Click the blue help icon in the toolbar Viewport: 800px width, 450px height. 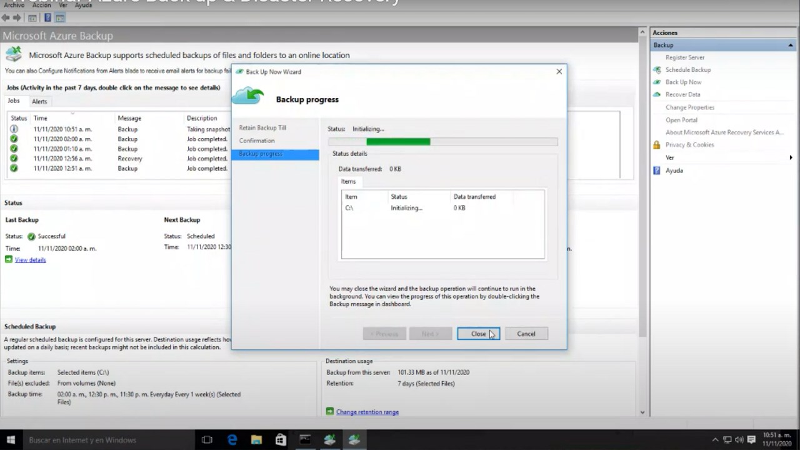pyautogui.click(x=47, y=17)
